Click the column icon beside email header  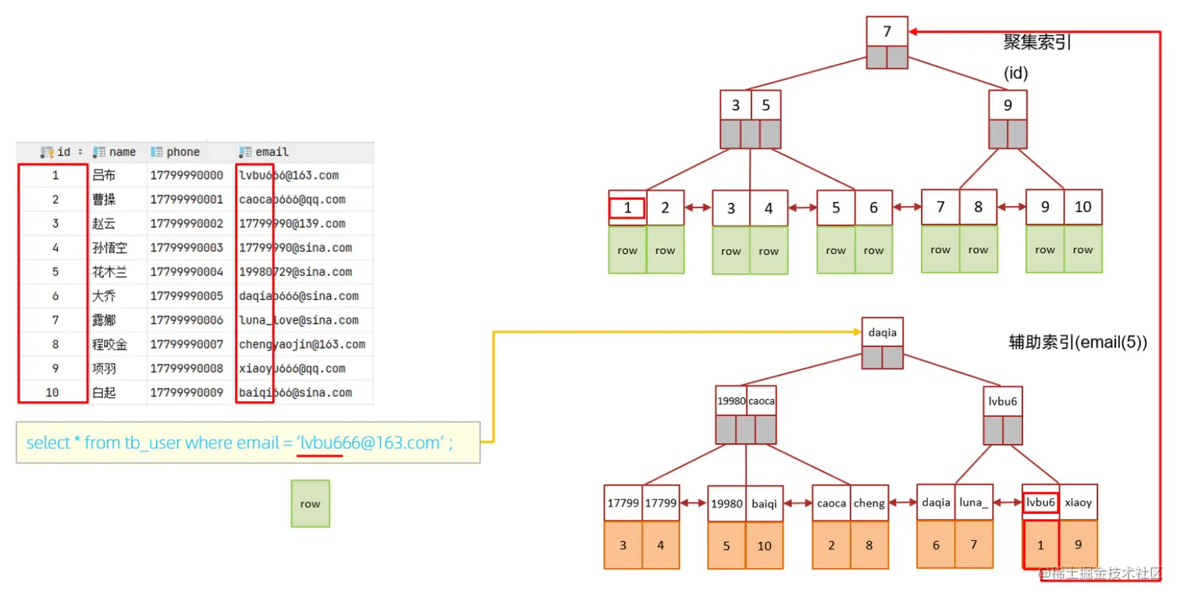[x=245, y=152]
